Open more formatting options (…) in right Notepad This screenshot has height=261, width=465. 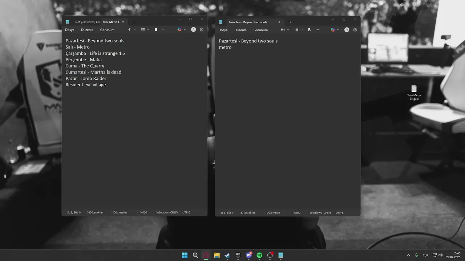(317, 30)
